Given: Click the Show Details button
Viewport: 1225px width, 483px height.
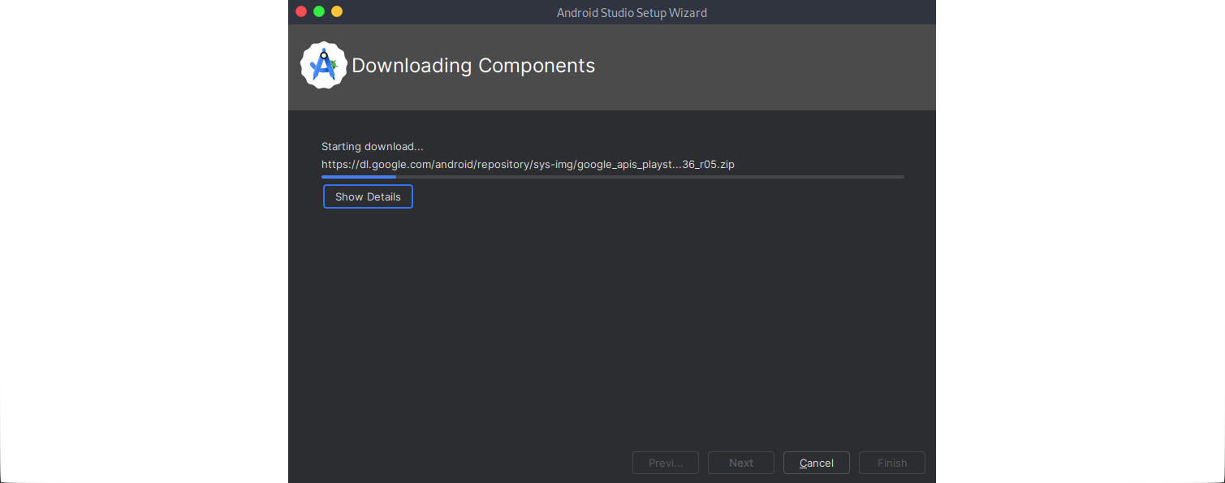Looking at the screenshot, I should click(x=368, y=196).
